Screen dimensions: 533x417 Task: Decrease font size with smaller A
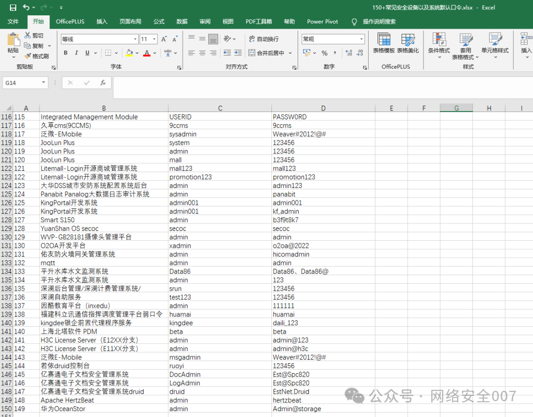[175, 39]
